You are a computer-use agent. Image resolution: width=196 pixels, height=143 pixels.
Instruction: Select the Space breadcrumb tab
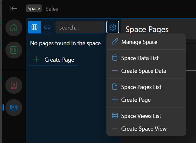[x=34, y=8]
